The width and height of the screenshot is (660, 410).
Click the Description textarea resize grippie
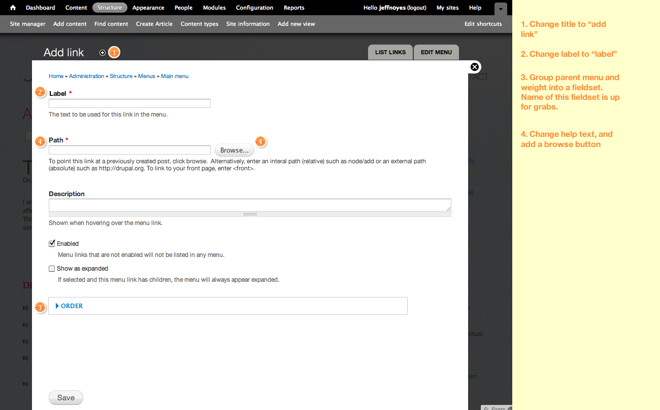(x=250, y=214)
